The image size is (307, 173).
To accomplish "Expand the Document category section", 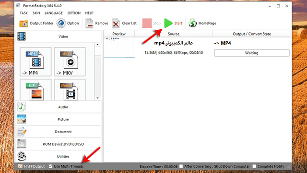I will [x=59, y=132].
